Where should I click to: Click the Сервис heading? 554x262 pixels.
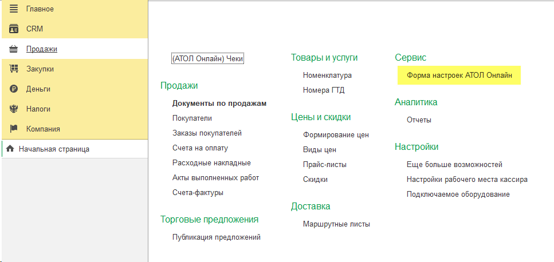pos(411,57)
